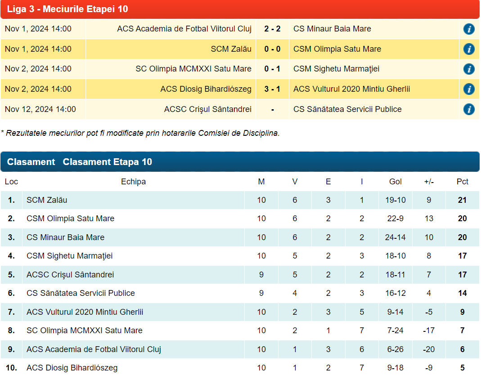
Task: Click info icon for Diosig Bihardiószeg match
Action: [x=469, y=89]
